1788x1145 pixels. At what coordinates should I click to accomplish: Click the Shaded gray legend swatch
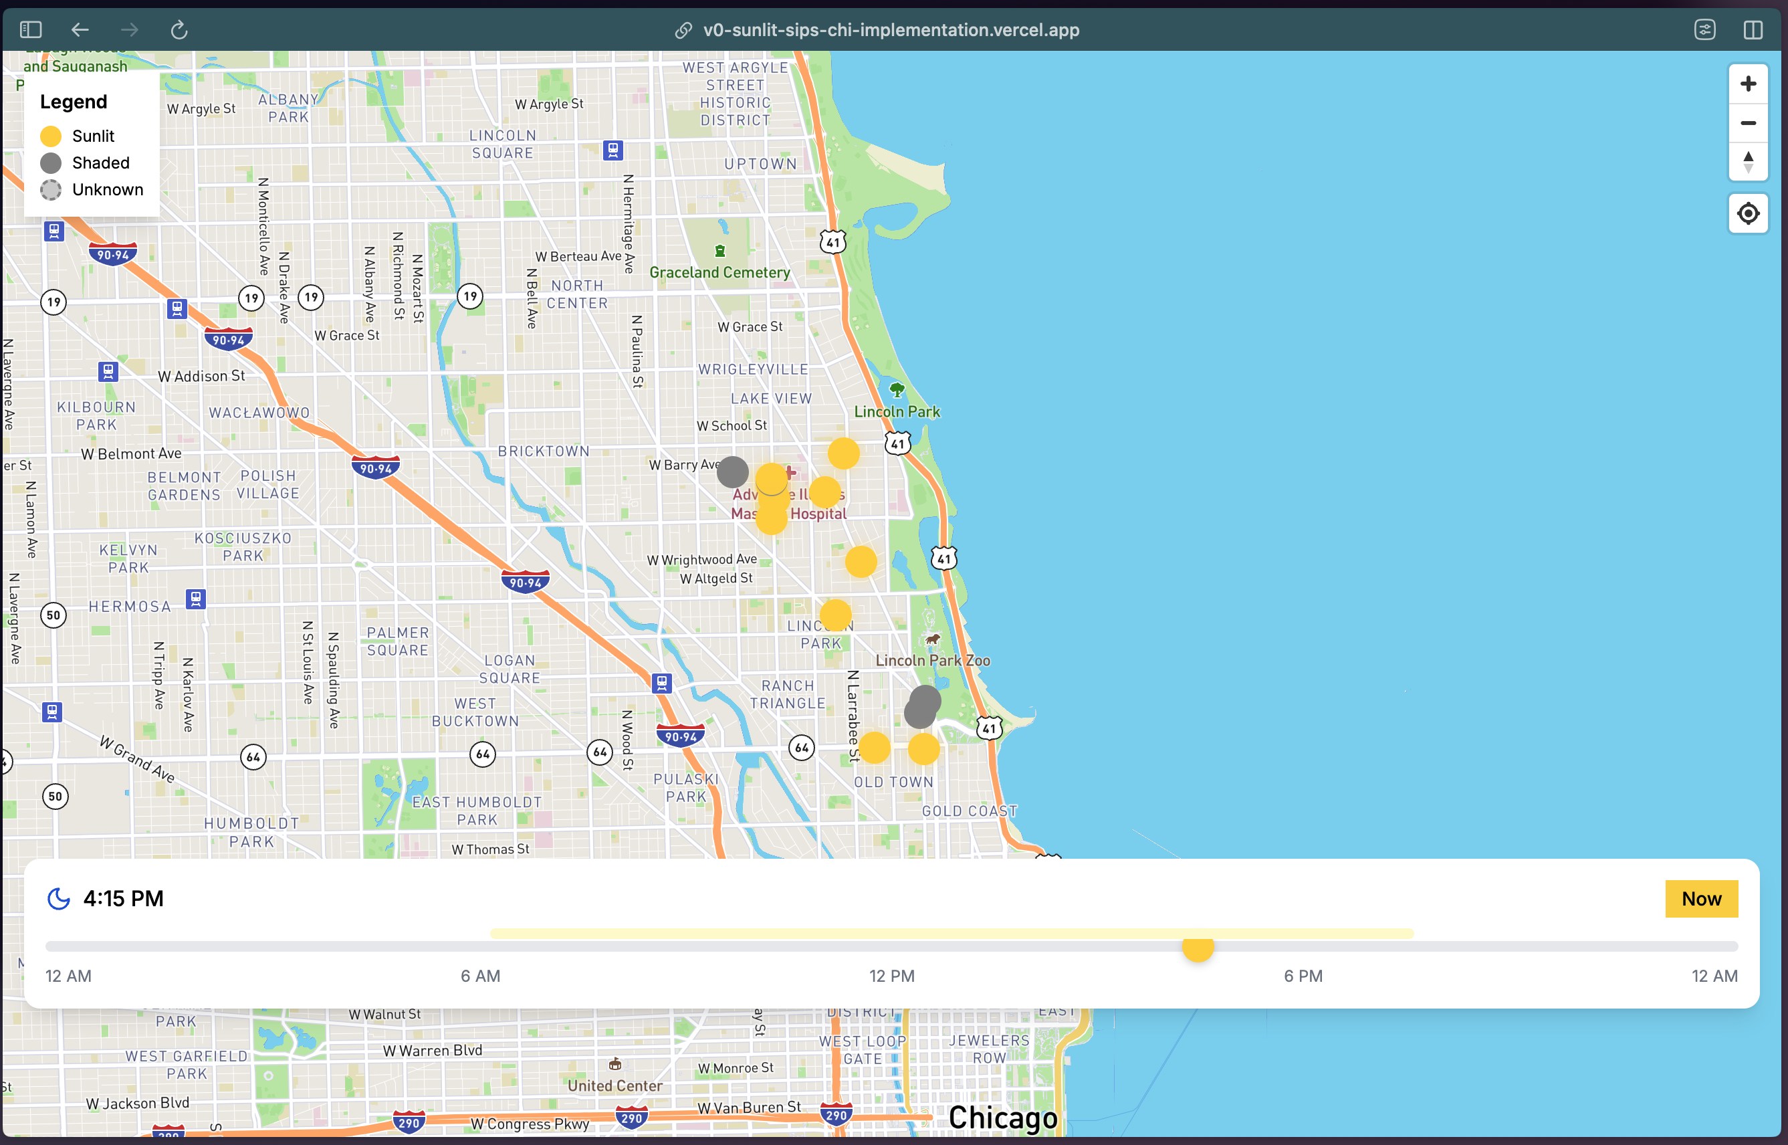(51, 163)
